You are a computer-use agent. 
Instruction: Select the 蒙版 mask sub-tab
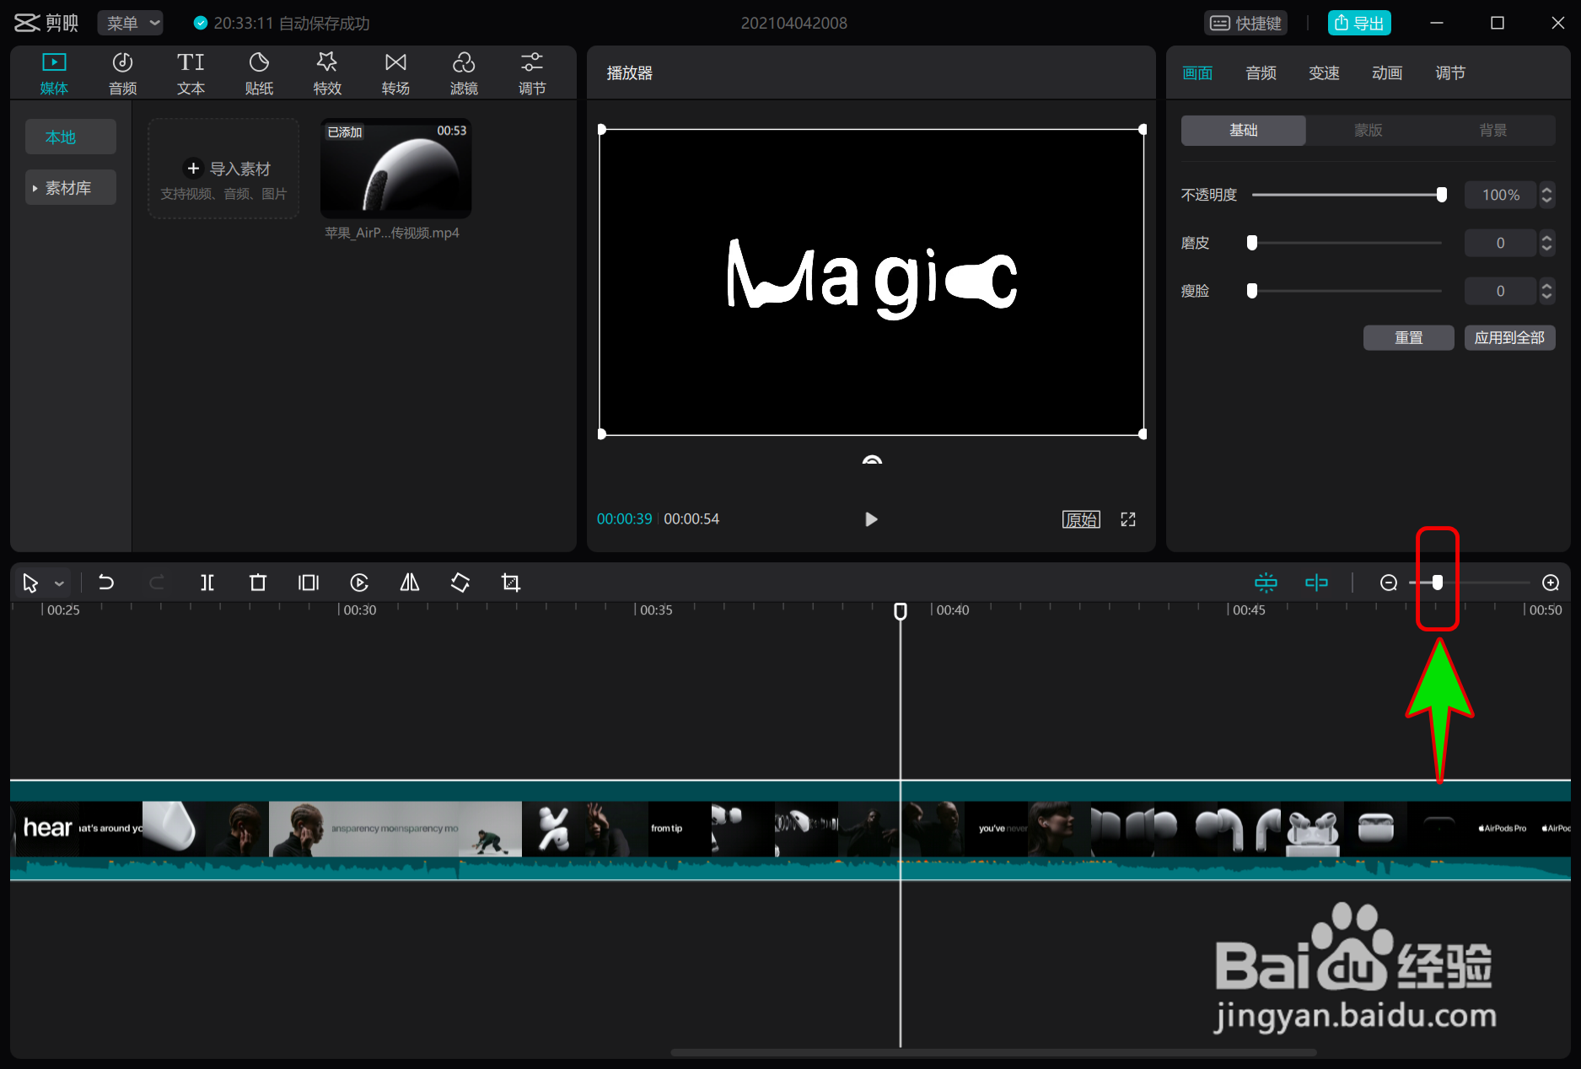pyautogui.click(x=1368, y=130)
